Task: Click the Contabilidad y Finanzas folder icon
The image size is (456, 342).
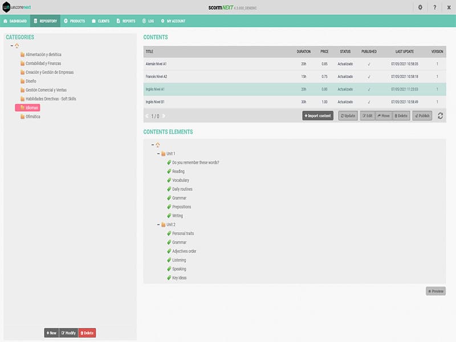Action: (x=22, y=63)
